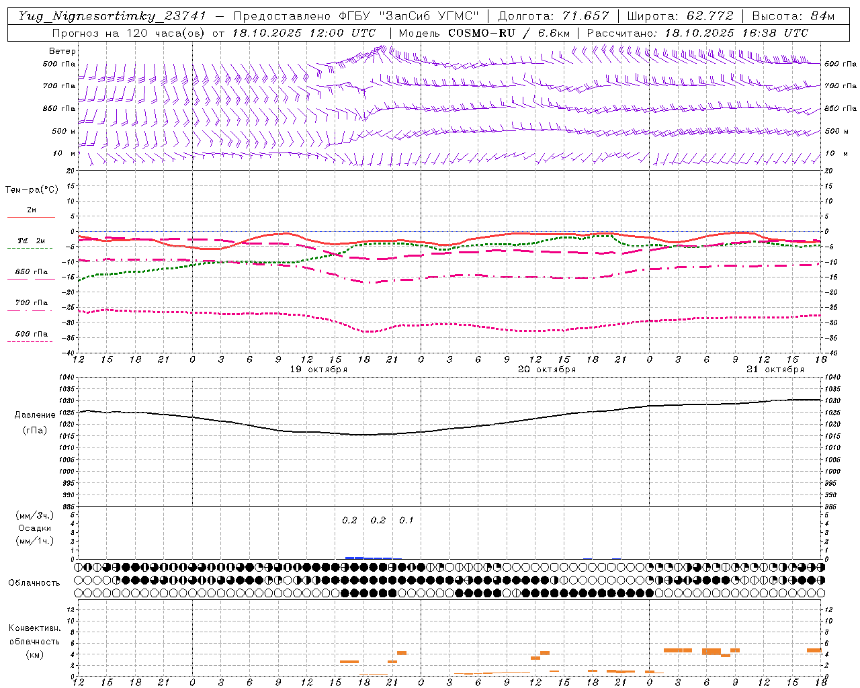Click the 21 октября date label

pos(775,370)
